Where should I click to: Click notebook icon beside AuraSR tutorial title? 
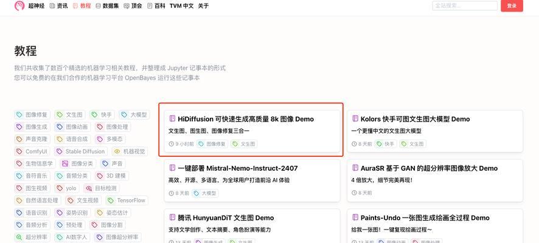[x=355, y=168]
